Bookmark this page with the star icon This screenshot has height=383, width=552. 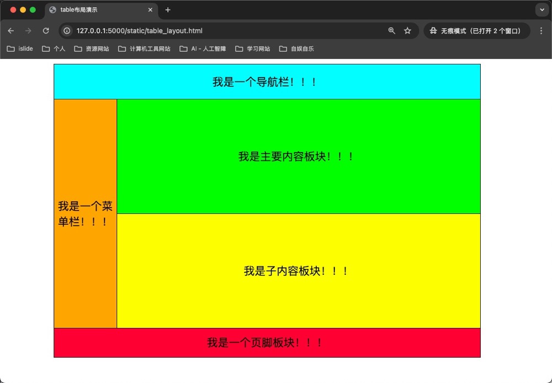(x=407, y=31)
